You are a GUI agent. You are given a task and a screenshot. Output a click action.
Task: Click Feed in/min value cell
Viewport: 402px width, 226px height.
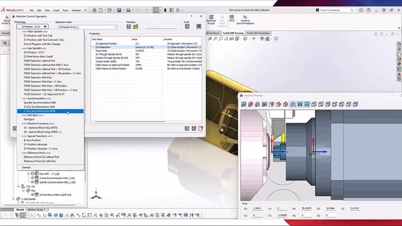[x=147, y=51]
